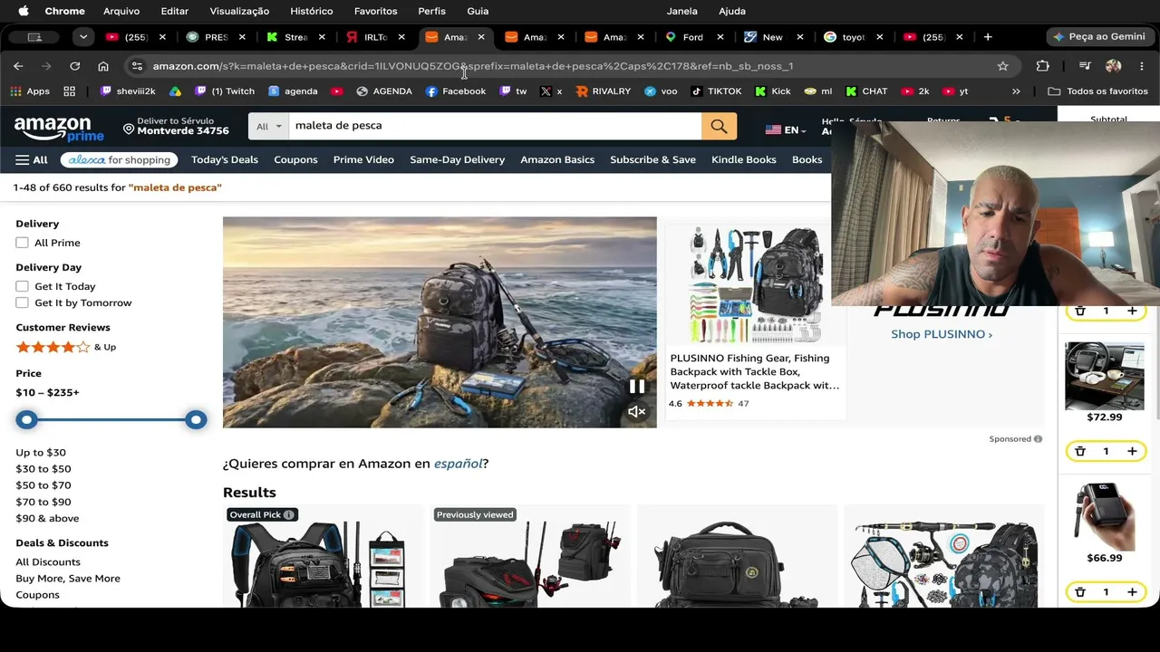Unmute the PLUSINNO banner video
The width and height of the screenshot is (1160, 652).
(637, 412)
